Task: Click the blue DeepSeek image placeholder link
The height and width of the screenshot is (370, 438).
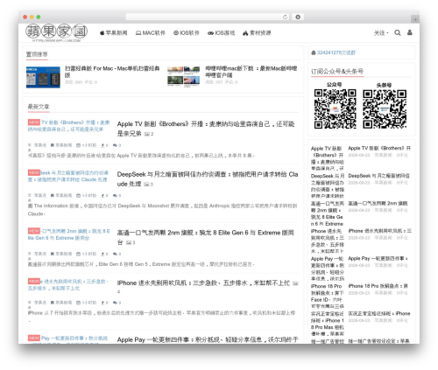Action: pos(67,176)
